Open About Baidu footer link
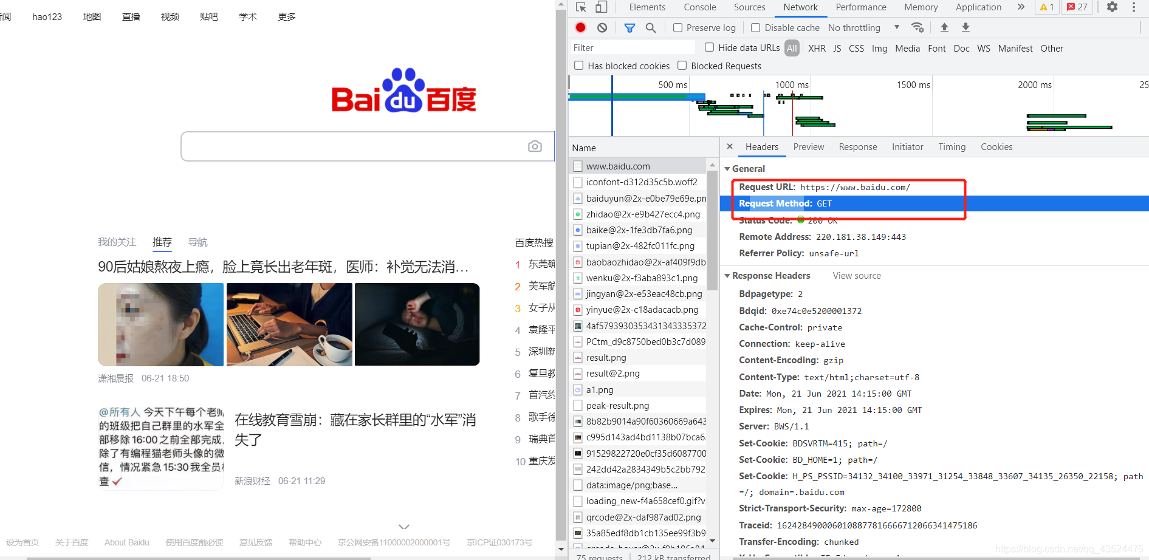The height and width of the screenshot is (560, 1149). 126,542
